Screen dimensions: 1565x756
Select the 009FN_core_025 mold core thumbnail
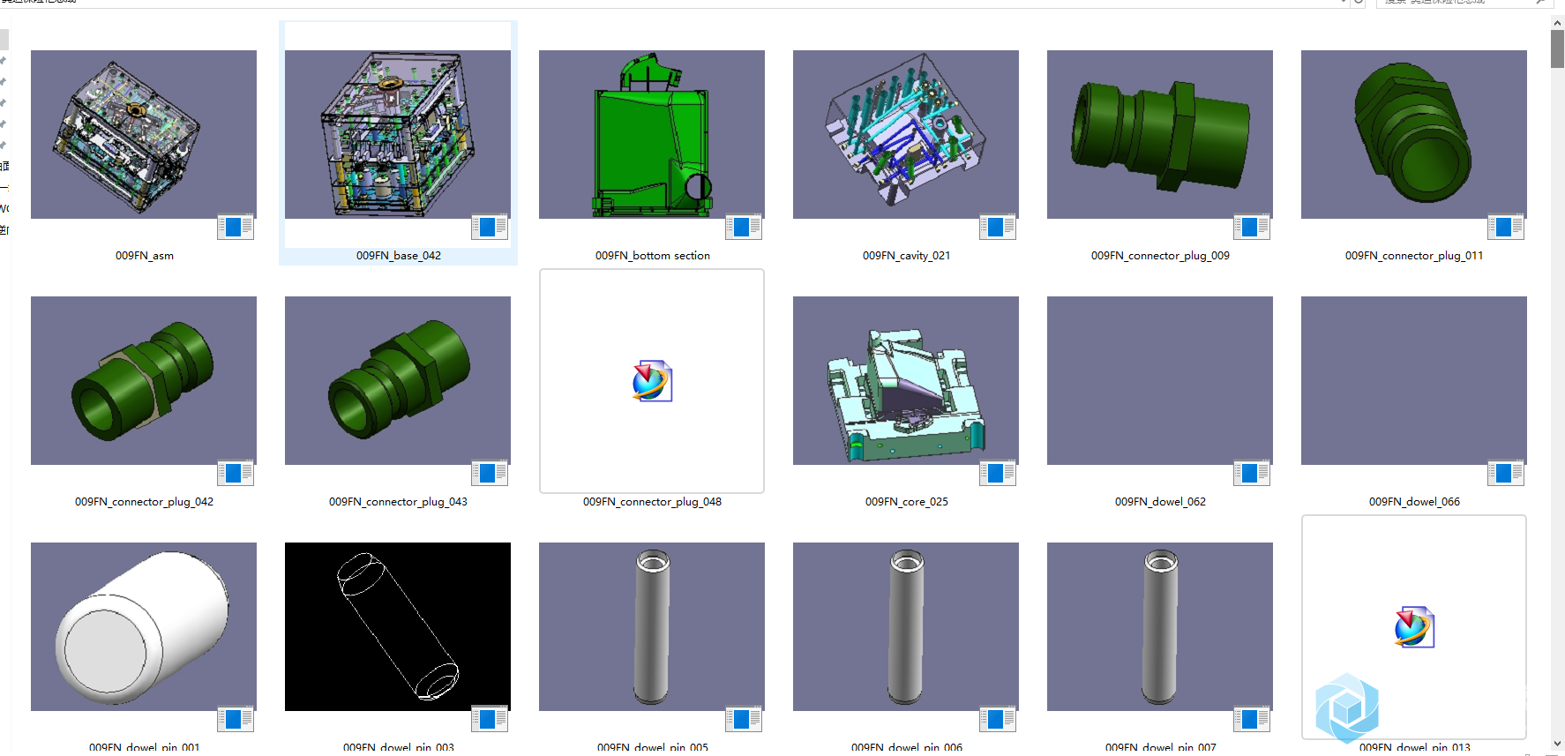click(906, 380)
